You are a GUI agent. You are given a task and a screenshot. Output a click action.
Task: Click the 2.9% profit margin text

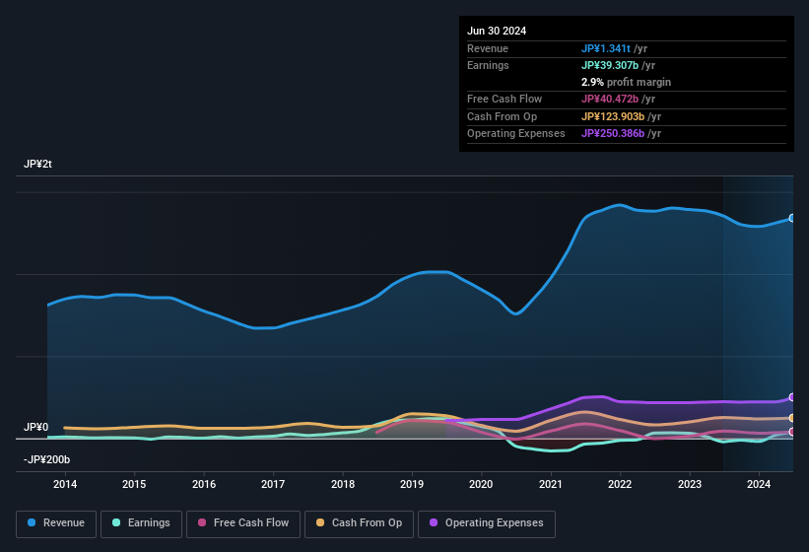pyautogui.click(x=626, y=82)
